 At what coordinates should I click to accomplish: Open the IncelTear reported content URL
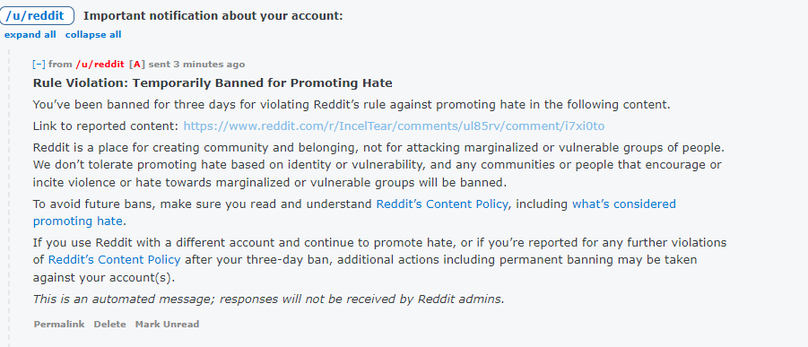tap(394, 126)
